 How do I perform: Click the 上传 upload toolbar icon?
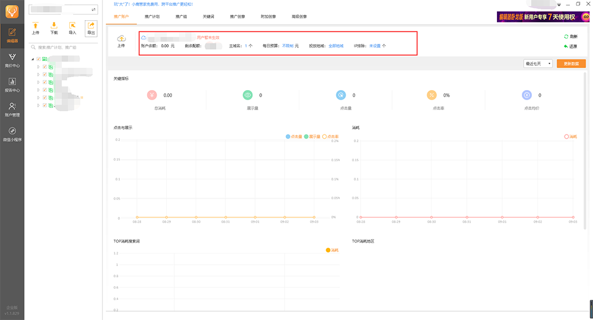[x=35, y=28]
